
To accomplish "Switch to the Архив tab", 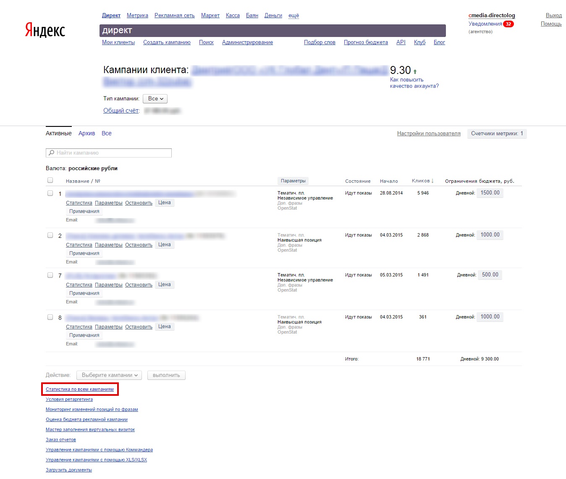I will coord(87,133).
